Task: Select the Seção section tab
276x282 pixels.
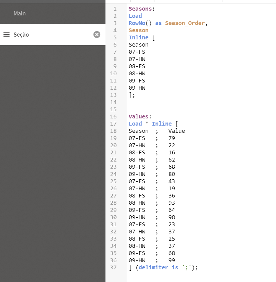Action: (21, 35)
